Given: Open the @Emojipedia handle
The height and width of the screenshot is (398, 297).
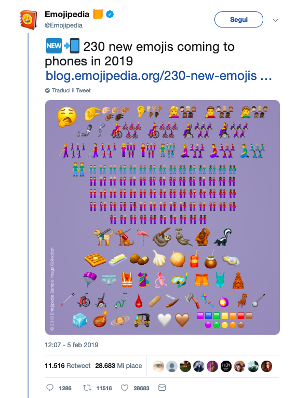Looking at the screenshot, I should point(63,25).
